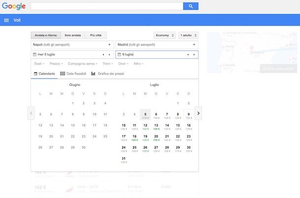Select Solo andata trip type
This screenshot has width=300, height=198.
[x=73, y=35]
